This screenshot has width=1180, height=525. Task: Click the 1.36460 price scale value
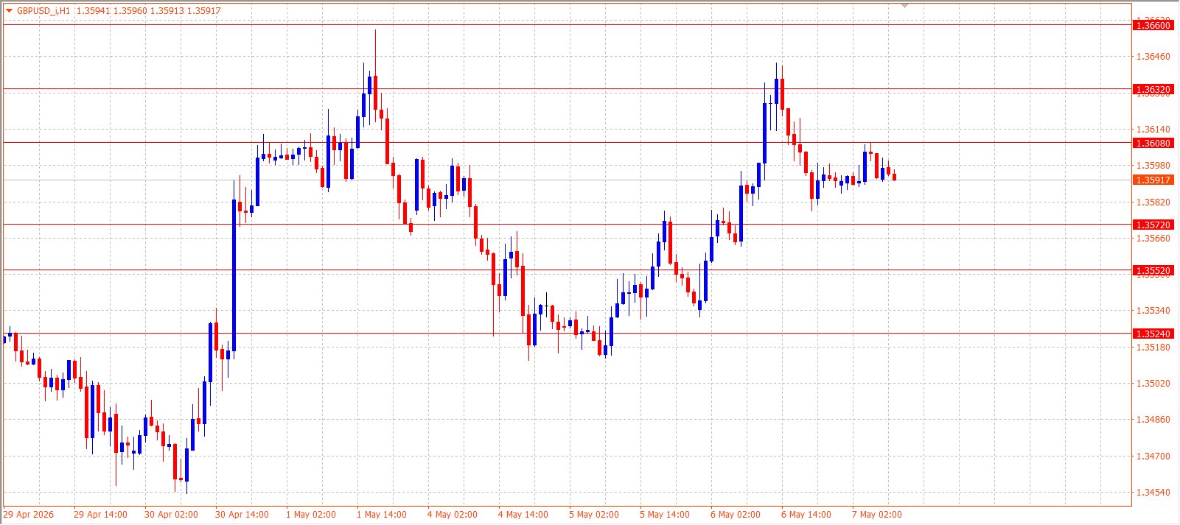pyautogui.click(x=1153, y=57)
